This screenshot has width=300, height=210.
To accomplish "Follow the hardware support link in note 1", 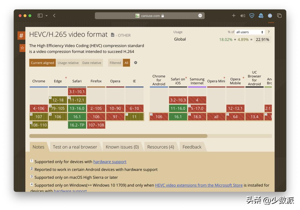I will pos(110,162).
